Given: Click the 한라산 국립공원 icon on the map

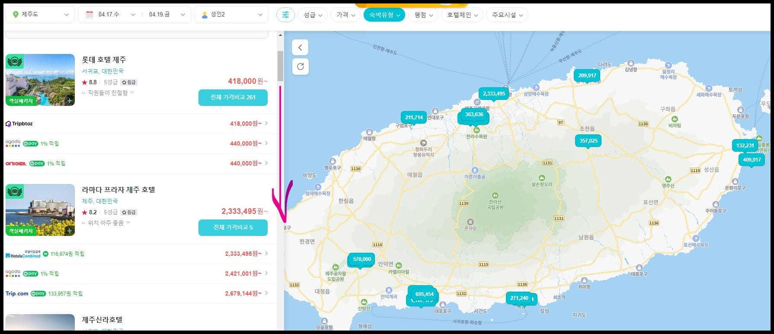Looking at the screenshot, I should [x=495, y=196].
